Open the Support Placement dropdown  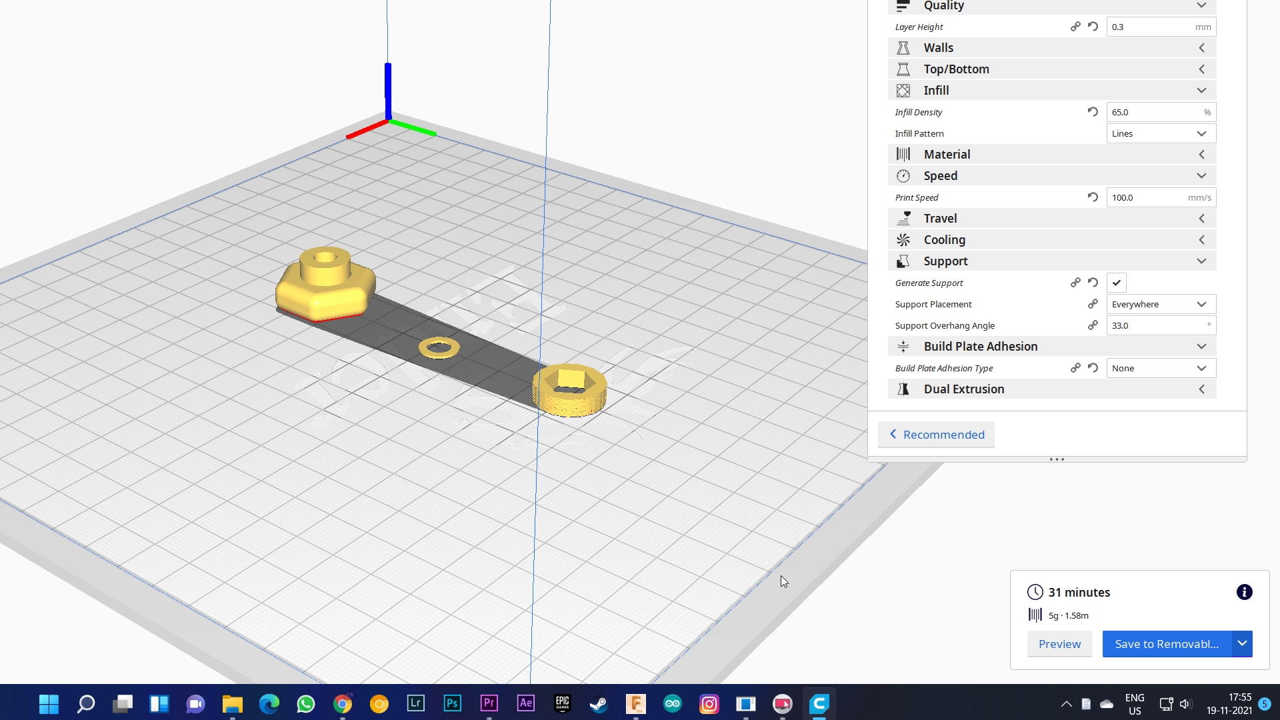(x=1161, y=304)
